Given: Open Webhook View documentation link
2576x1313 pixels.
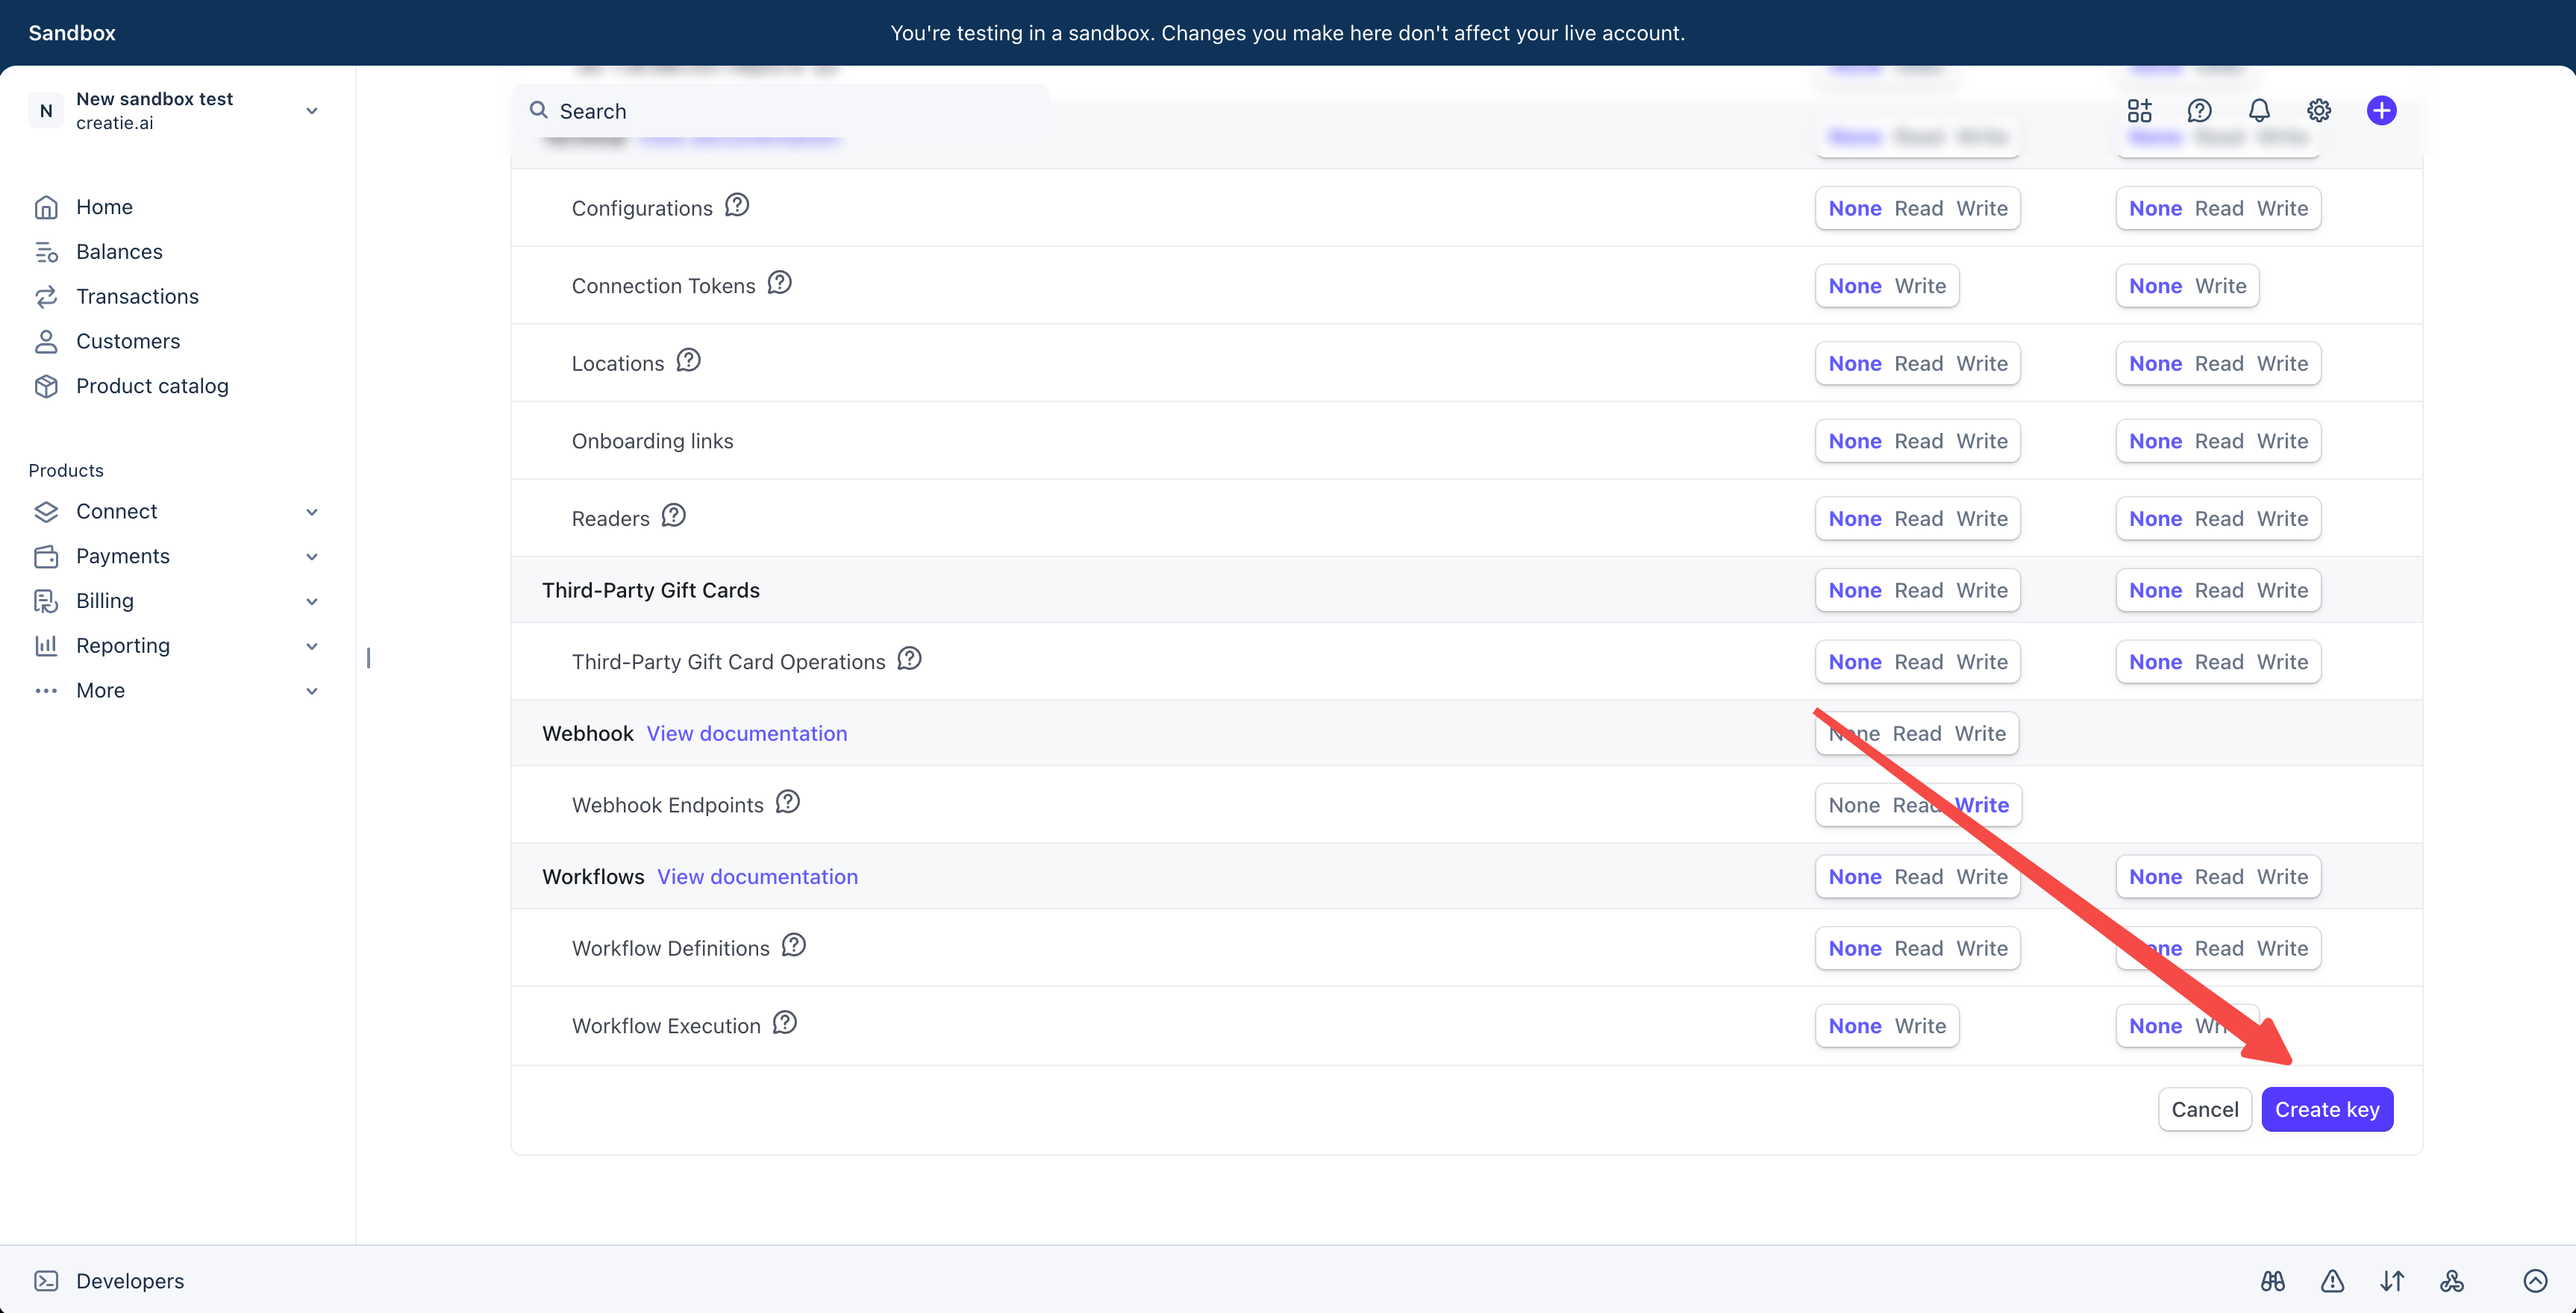Looking at the screenshot, I should pyautogui.click(x=746, y=733).
